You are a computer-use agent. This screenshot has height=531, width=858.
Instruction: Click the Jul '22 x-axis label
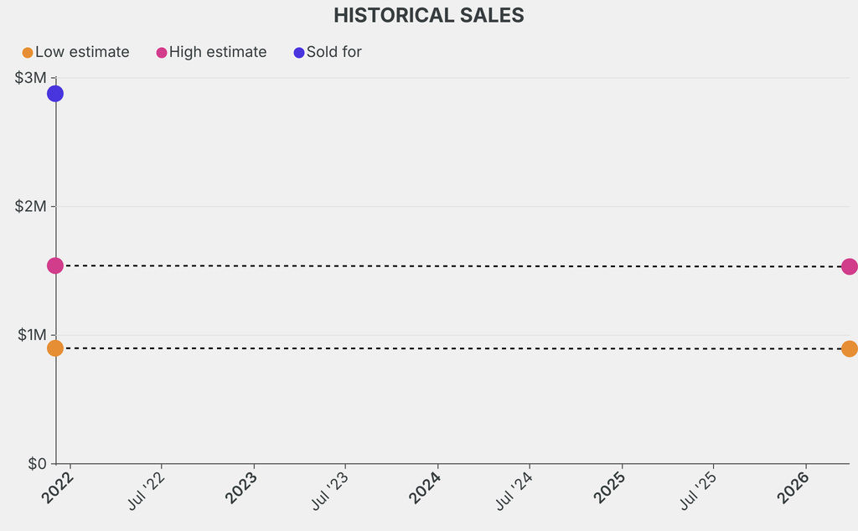click(146, 490)
